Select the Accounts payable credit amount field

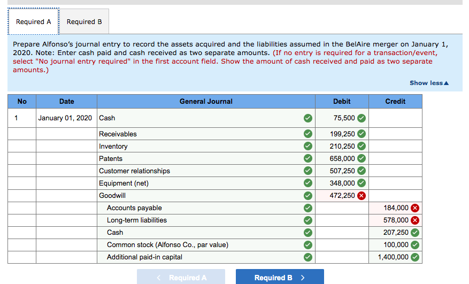(x=395, y=208)
